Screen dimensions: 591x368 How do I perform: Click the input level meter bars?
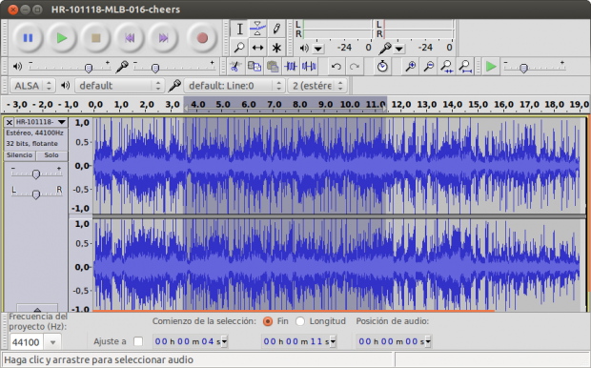418,29
